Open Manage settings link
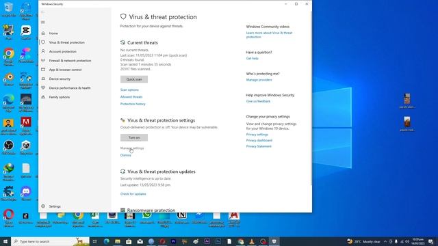 [132, 148]
